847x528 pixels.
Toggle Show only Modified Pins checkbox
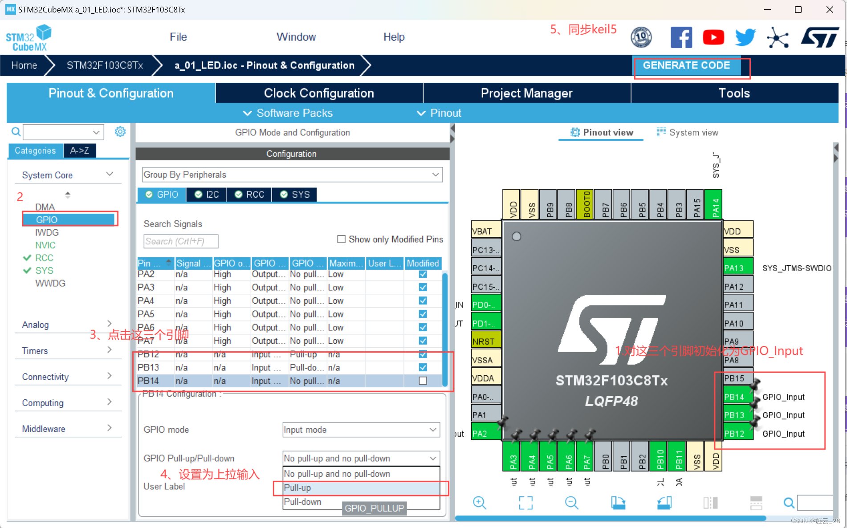click(x=341, y=239)
